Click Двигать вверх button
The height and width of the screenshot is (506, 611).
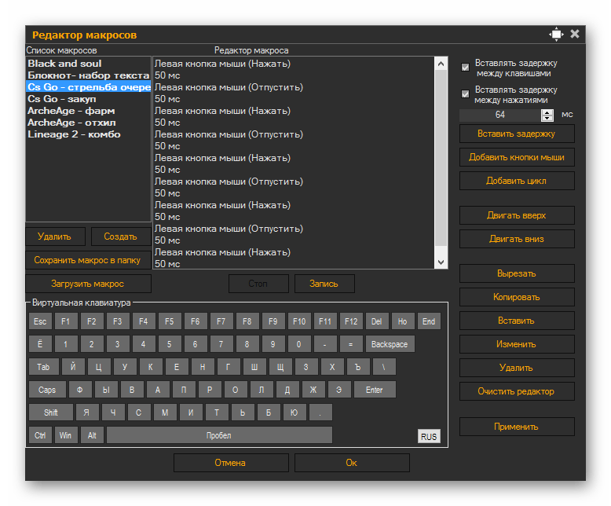pos(517,215)
